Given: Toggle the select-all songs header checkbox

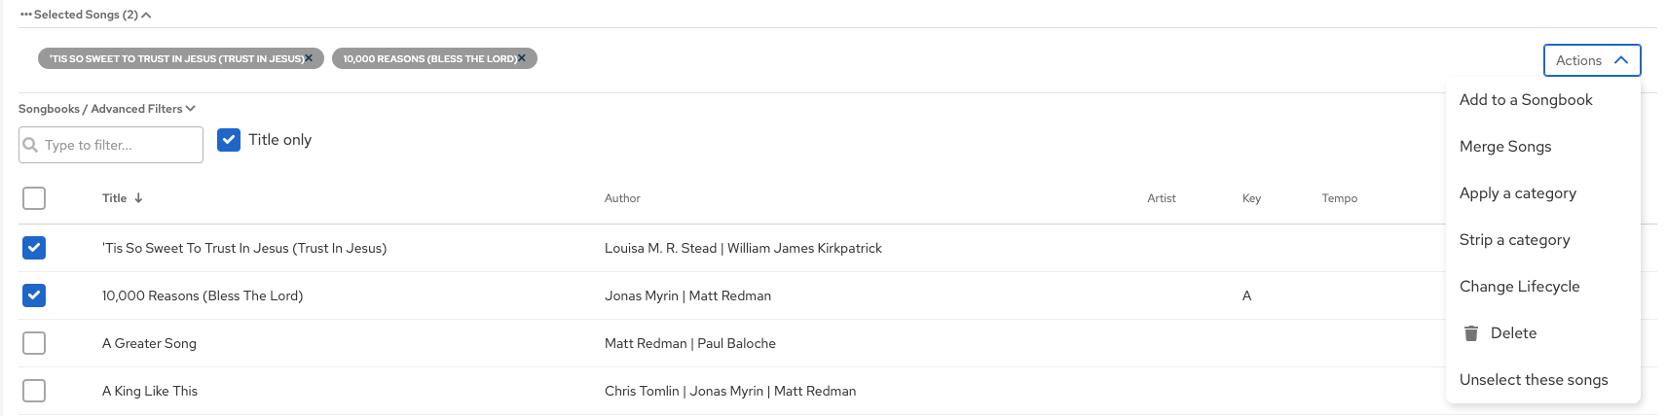Looking at the screenshot, I should 34,198.
